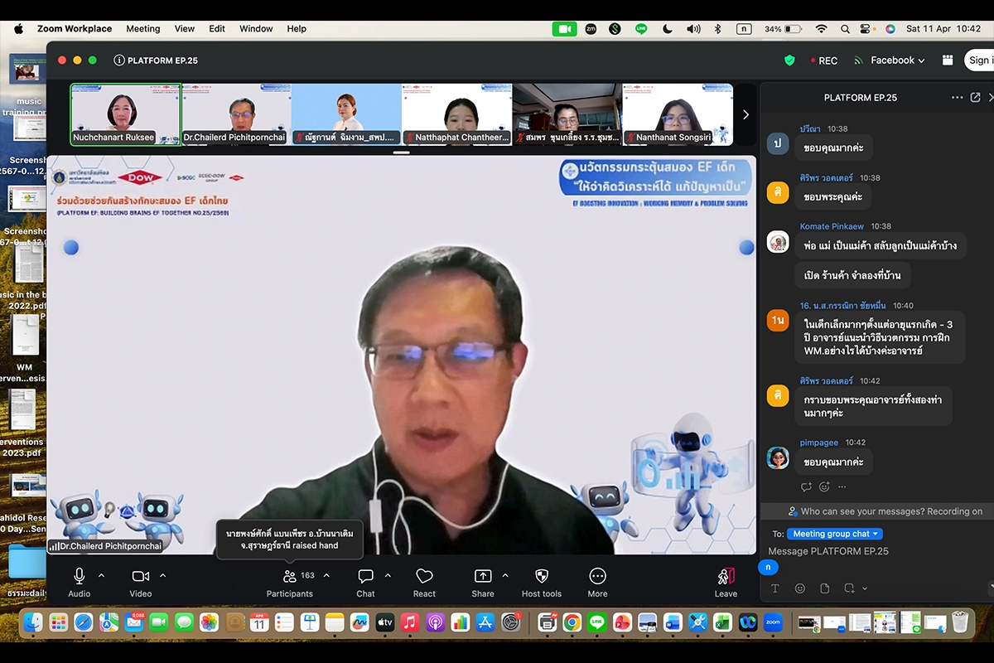Toggle microphone mute with Audio button
Screen dimensions: 994x663
coord(80,577)
